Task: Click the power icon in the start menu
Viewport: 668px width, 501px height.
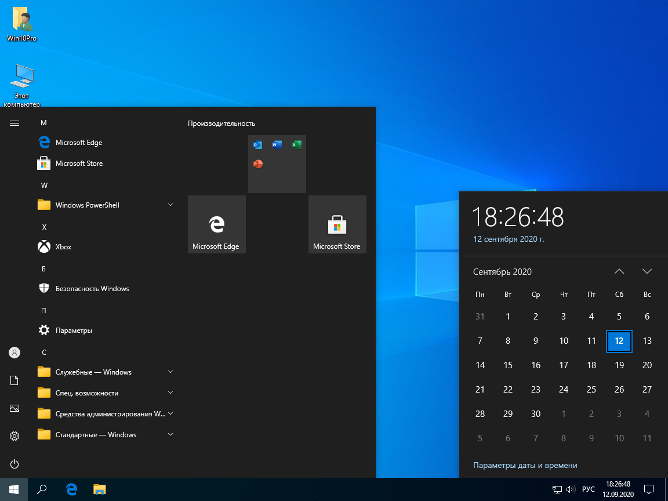Action: coord(14,464)
